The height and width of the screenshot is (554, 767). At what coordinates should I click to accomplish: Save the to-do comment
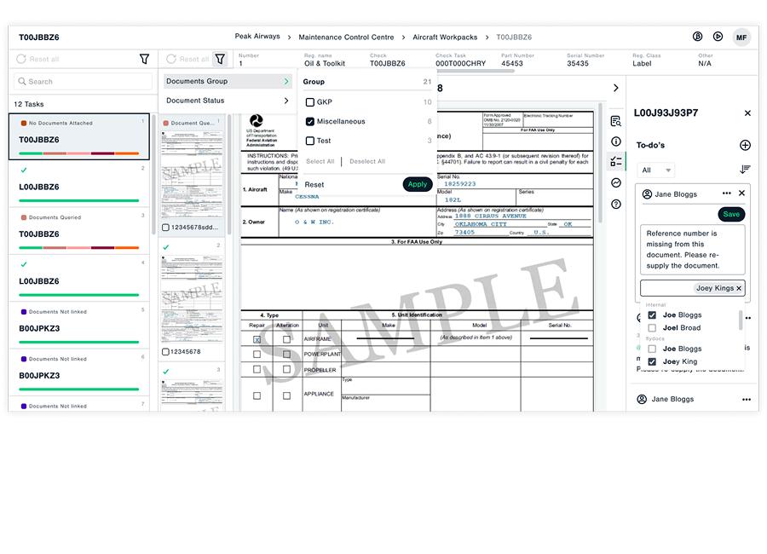pyautogui.click(x=732, y=214)
